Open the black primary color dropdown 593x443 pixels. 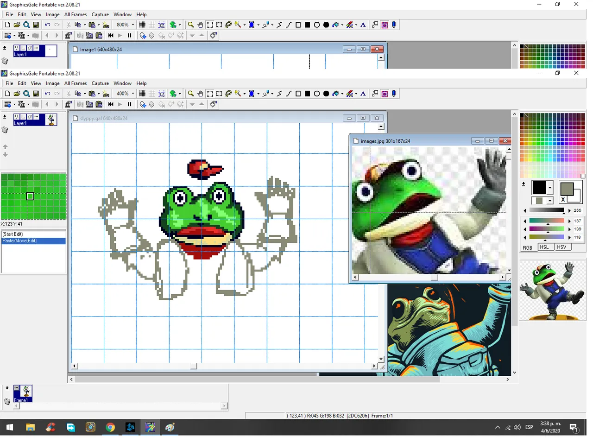550,188
